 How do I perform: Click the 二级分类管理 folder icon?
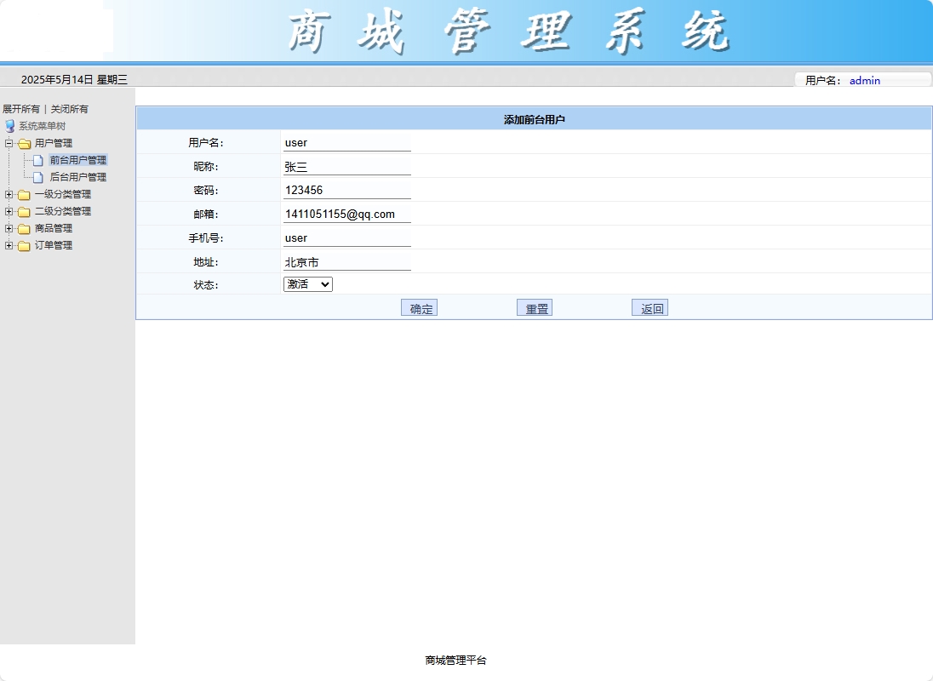coord(24,211)
